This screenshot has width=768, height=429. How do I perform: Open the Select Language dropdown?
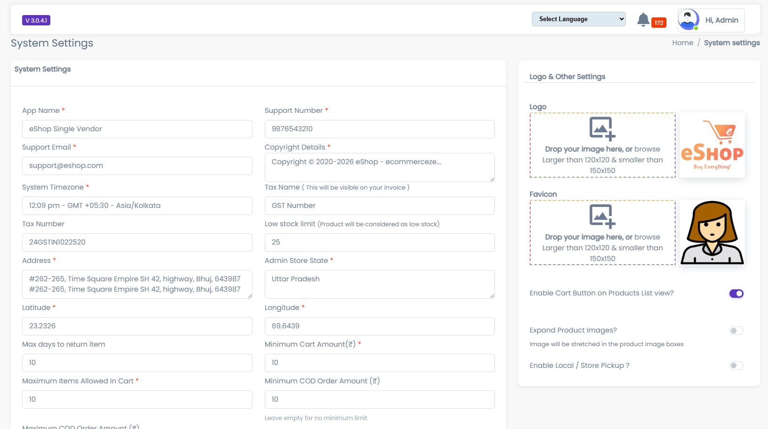(x=579, y=19)
